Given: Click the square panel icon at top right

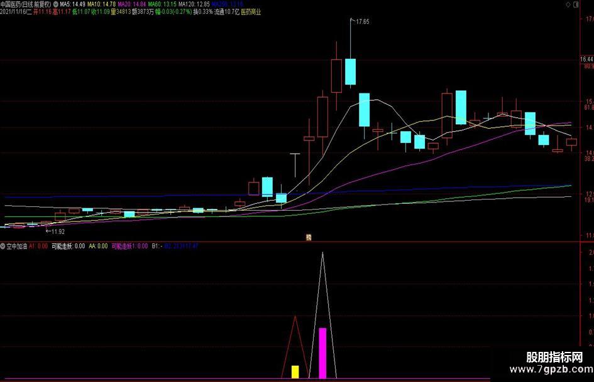Looking at the screenshot, I should pos(576,4).
